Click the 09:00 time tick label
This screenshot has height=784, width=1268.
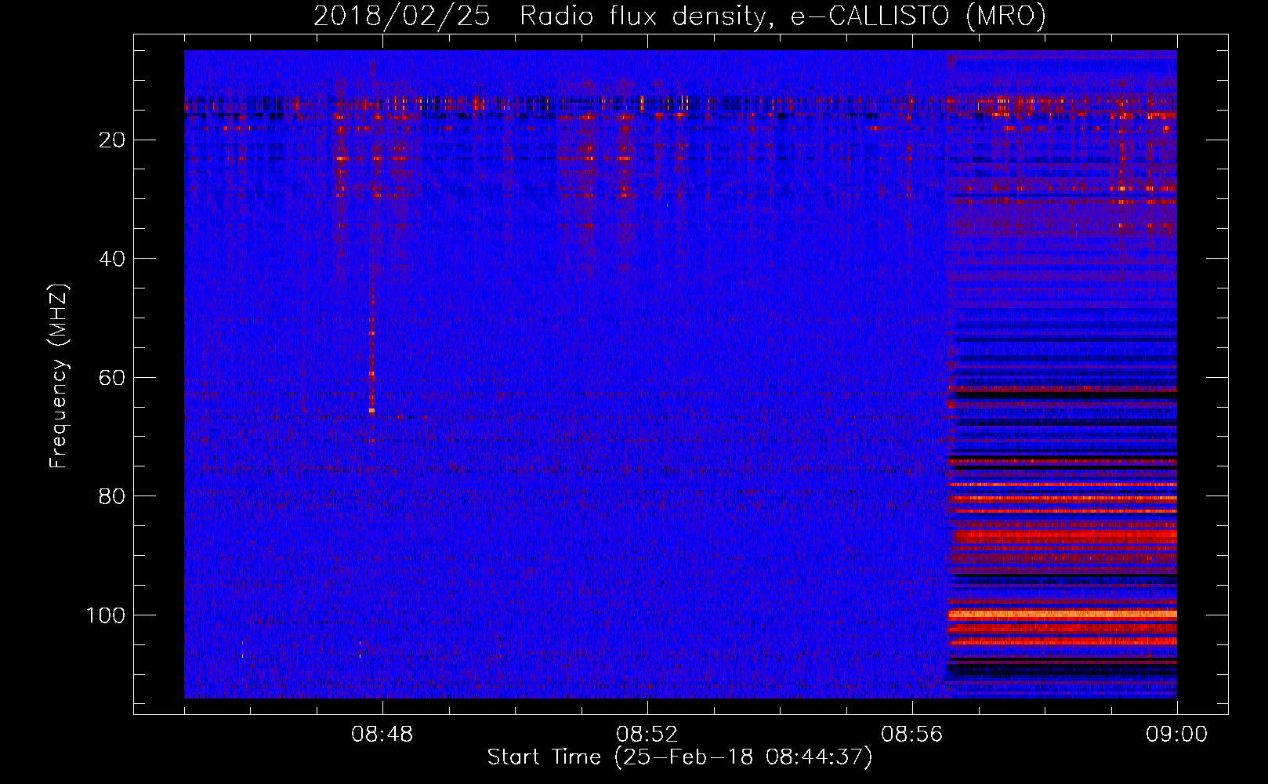tap(1177, 735)
